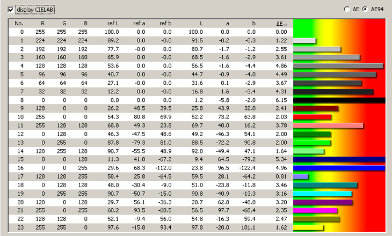Click the ΔE94 value 6.15 cell
The width and height of the screenshot is (392, 236).
coord(280,100)
